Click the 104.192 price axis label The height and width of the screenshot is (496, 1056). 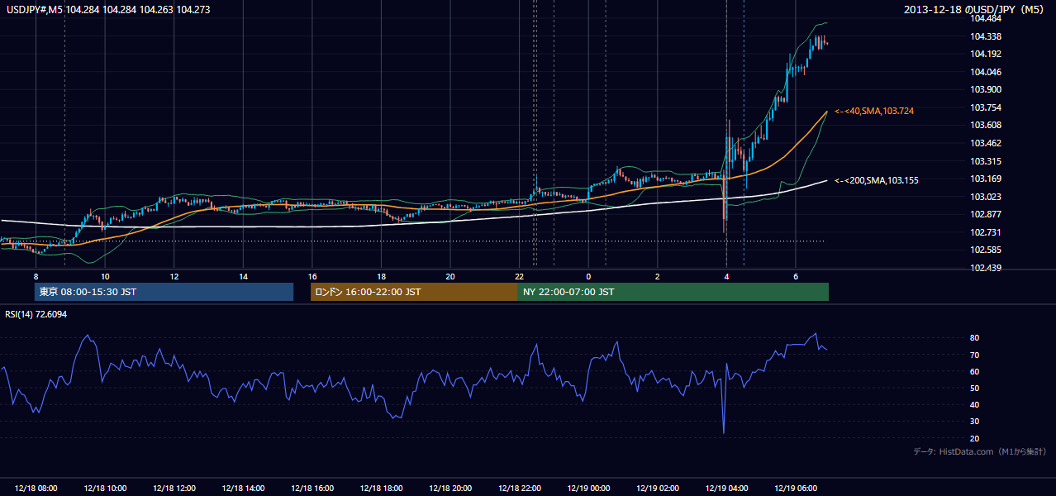pos(987,54)
